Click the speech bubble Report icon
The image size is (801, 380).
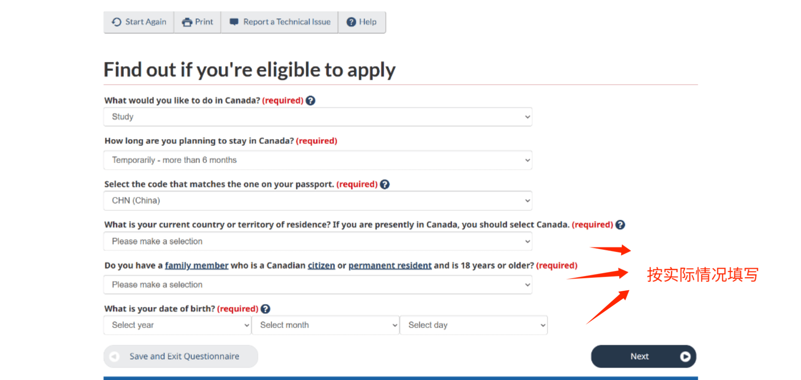(234, 22)
